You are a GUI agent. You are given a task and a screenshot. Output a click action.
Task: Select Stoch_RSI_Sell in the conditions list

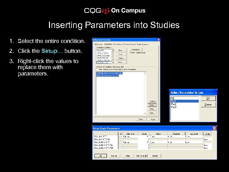tap(104, 58)
